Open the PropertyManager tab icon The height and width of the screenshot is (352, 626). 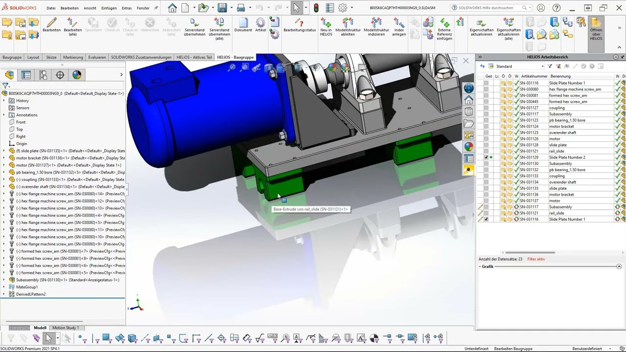point(26,75)
